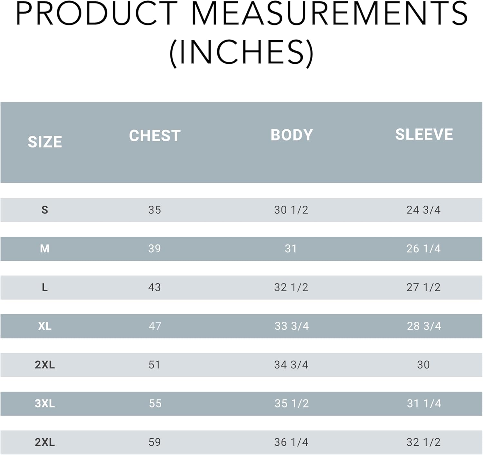
Task: Select the sleeve value 26 1/4
Action: coord(423,248)
